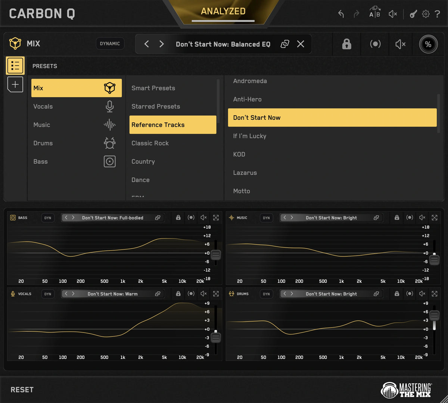This screenshot has height=403, width=448.
Task: Link the Mix preset via the chain icon
Action: (x=285, y=44)
